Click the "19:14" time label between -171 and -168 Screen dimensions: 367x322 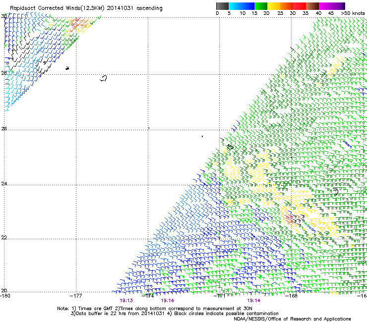point(254,301)
